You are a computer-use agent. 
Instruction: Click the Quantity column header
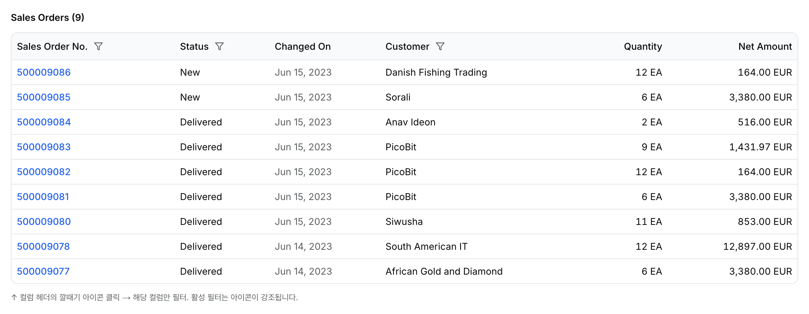(x=643, y=46)
